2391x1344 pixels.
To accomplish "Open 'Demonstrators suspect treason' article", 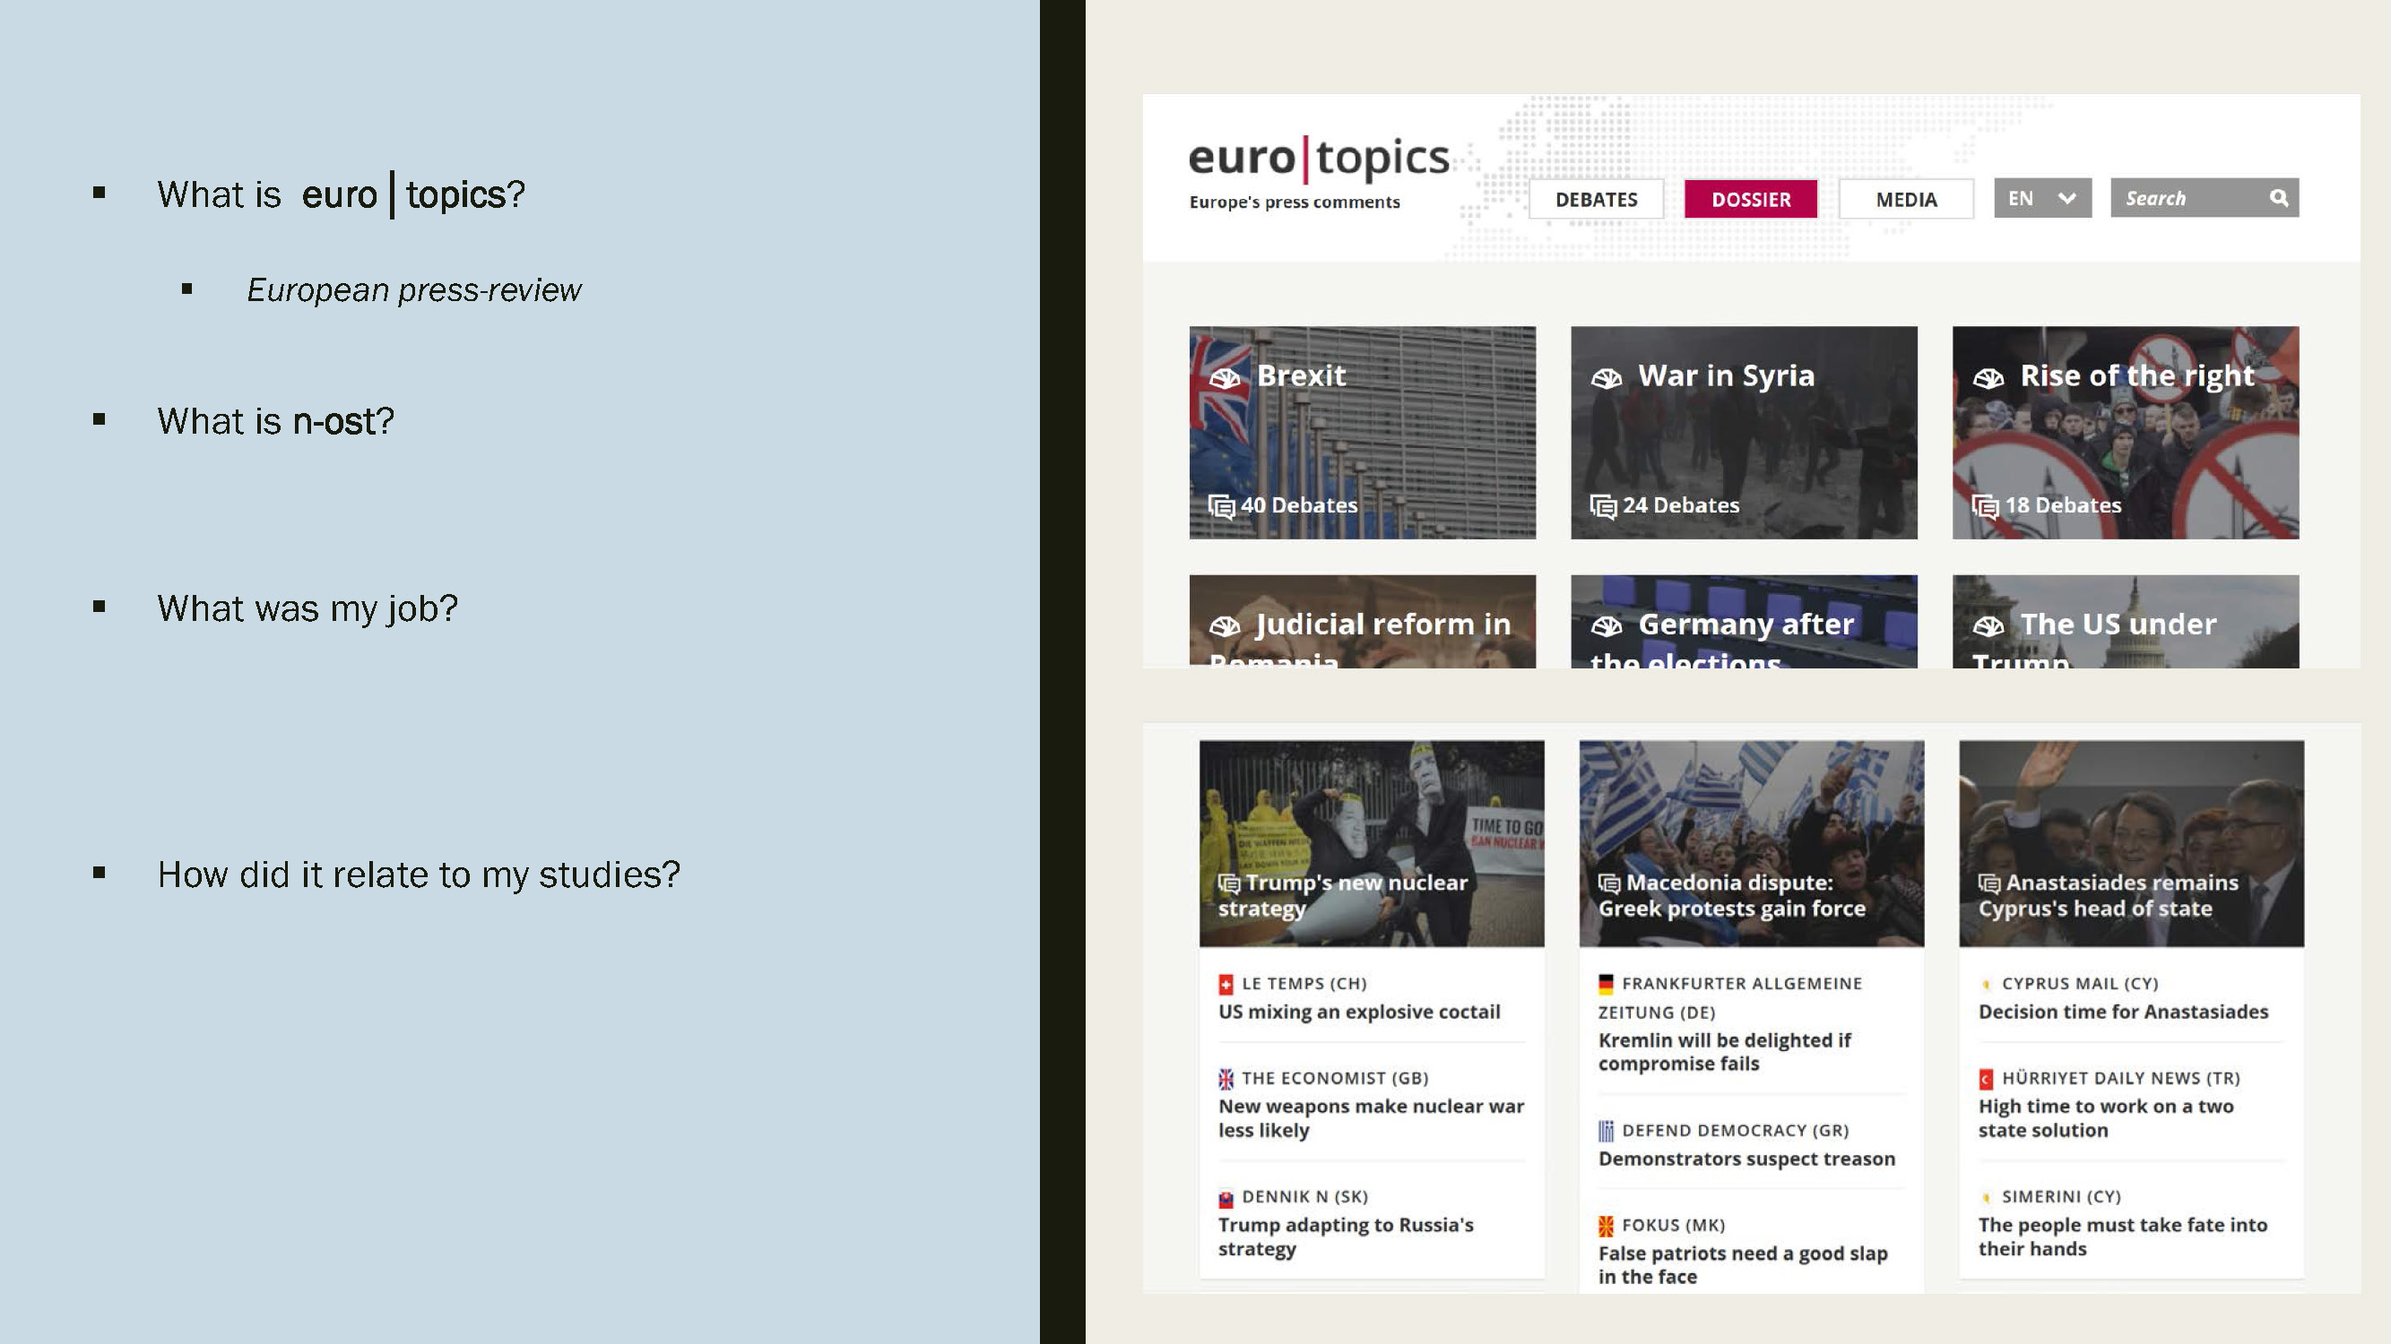I will coord(1746,1159).
